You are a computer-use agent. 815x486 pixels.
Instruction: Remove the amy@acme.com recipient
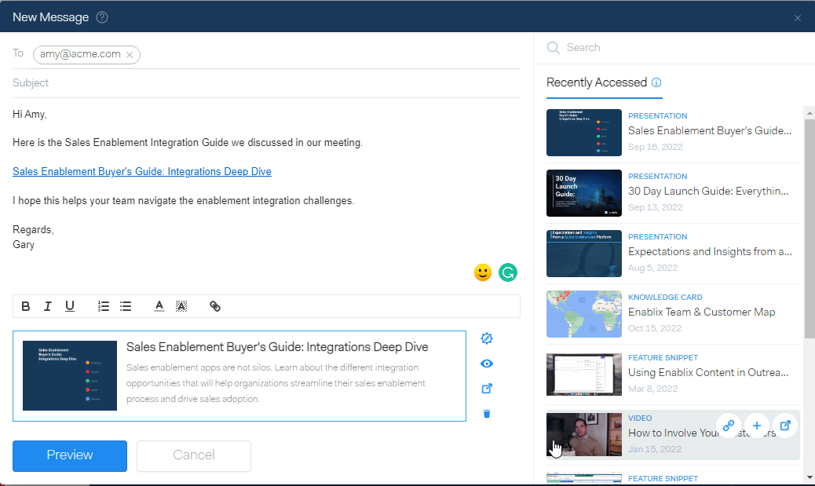point(130,55)
